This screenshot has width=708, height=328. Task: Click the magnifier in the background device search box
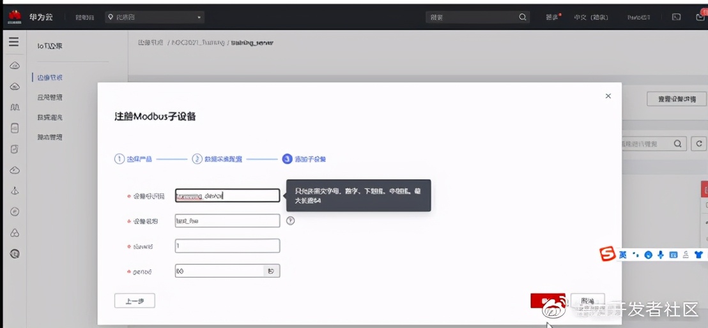tap(678, 144)
